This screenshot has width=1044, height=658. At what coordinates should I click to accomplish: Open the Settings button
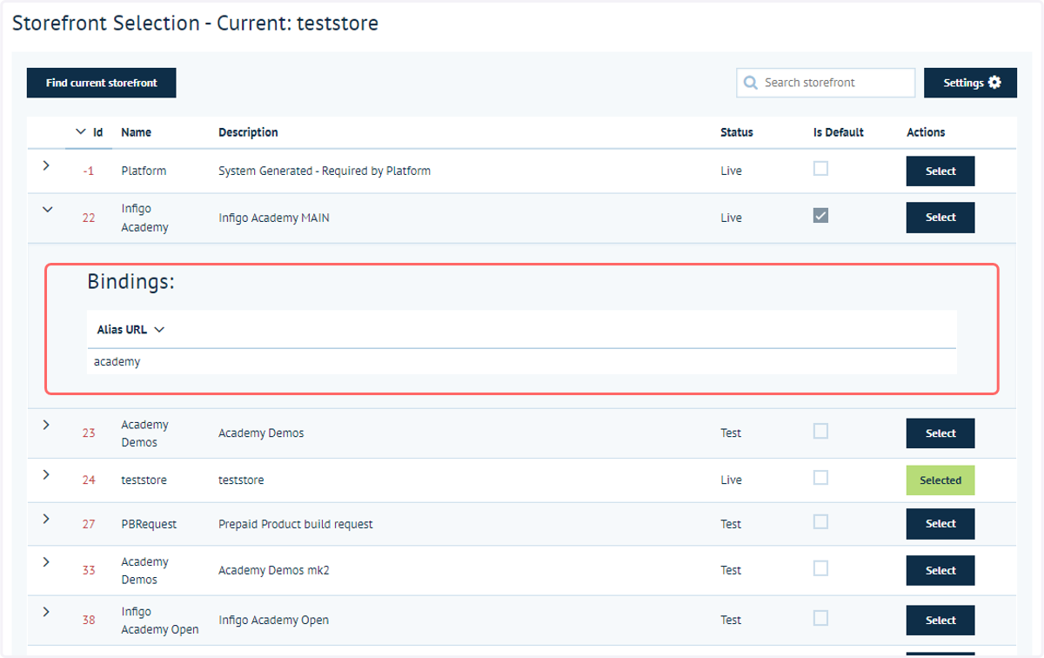point(970,83)
